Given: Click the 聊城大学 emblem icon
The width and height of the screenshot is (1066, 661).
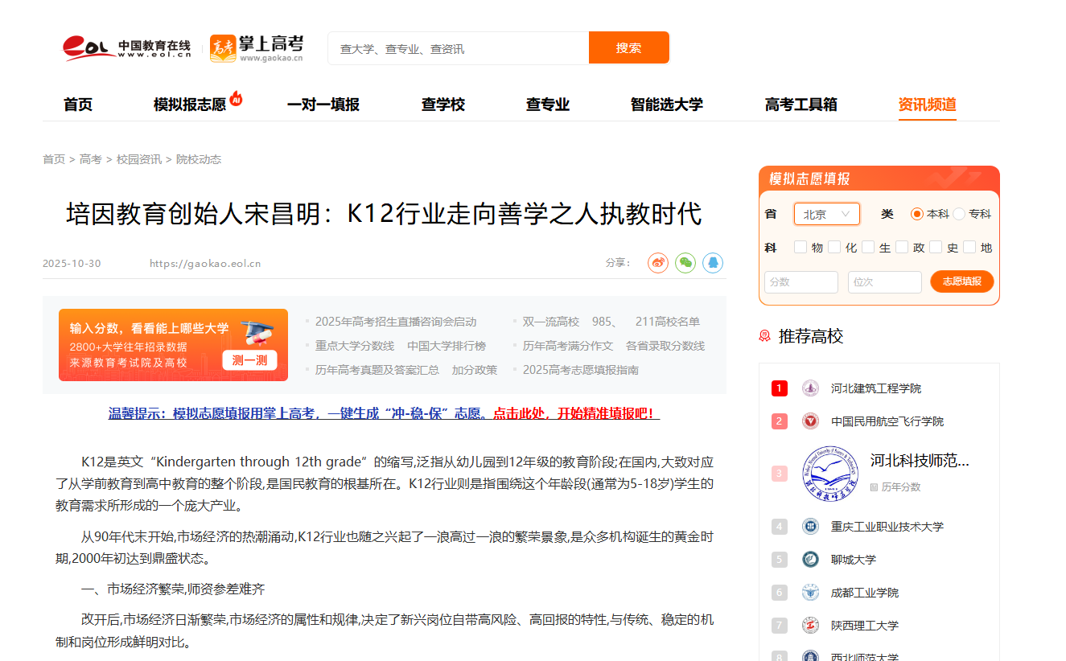Looking at the screenshot, I should (x=810, y=560).
